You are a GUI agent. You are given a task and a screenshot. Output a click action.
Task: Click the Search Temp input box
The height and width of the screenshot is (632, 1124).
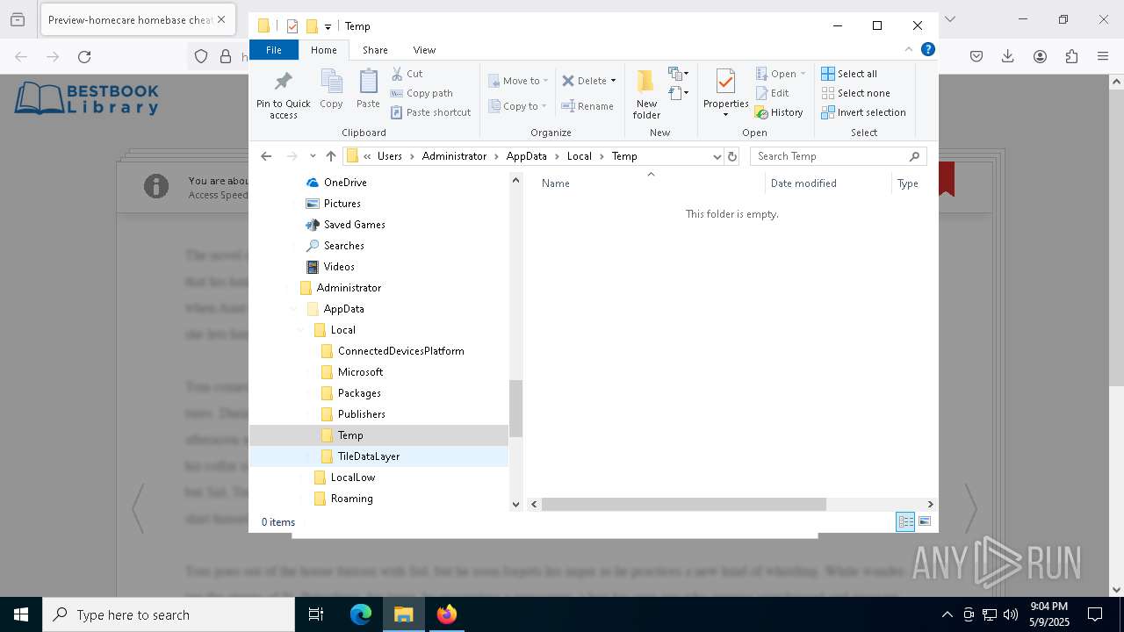tap(839, 156)
